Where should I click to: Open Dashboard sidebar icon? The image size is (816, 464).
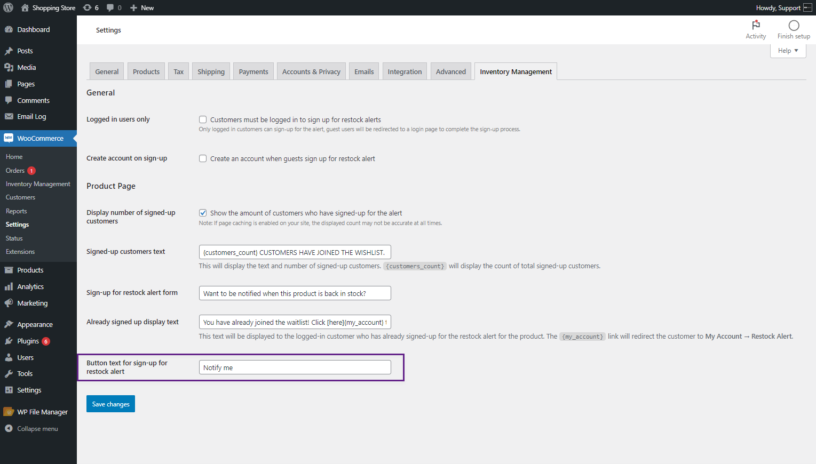point(9,29)
